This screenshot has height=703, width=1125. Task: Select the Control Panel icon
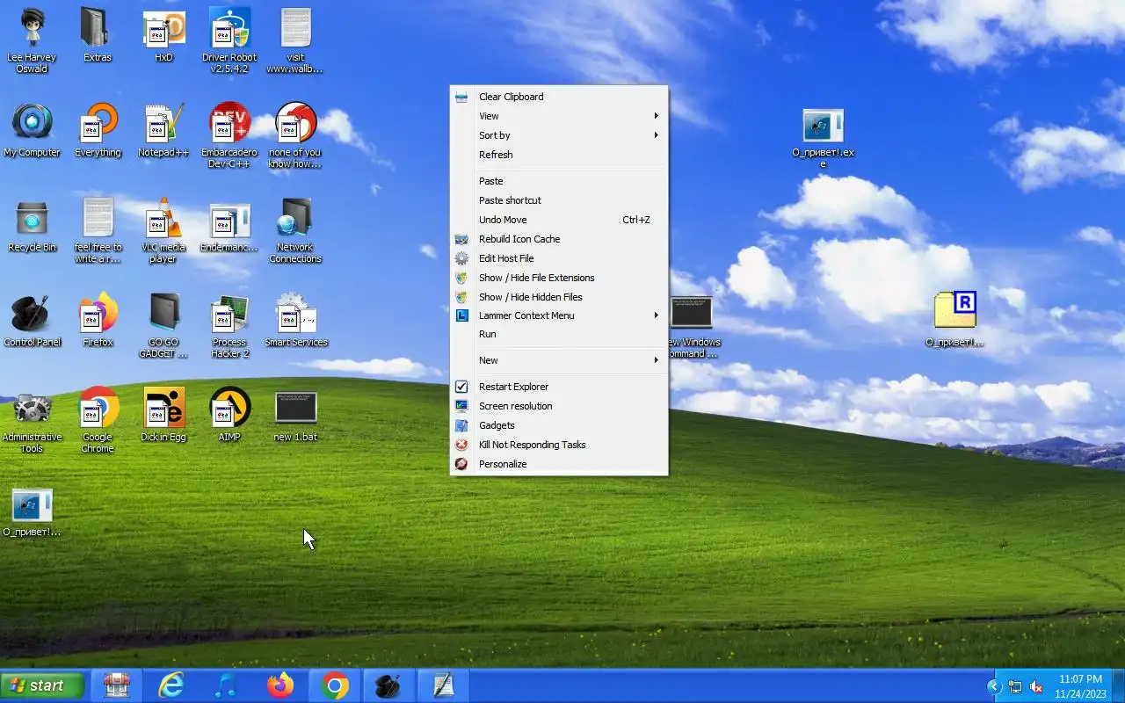coord(32,320)
